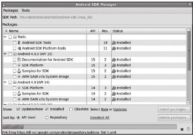Open the Tools menu
Viewport: 193px width, 135px height.
pyautogui.click(x=25, y=10)
